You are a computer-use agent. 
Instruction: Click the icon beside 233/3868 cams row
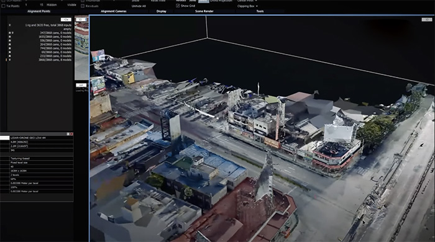coord(10,56)
